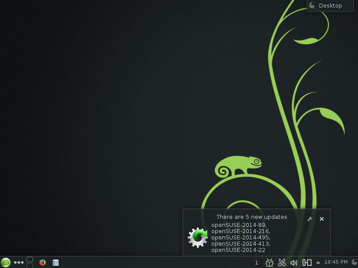Screen dimensions: 358x268
Task: Dismiss the new updates notification
Action: coord(322,219)
